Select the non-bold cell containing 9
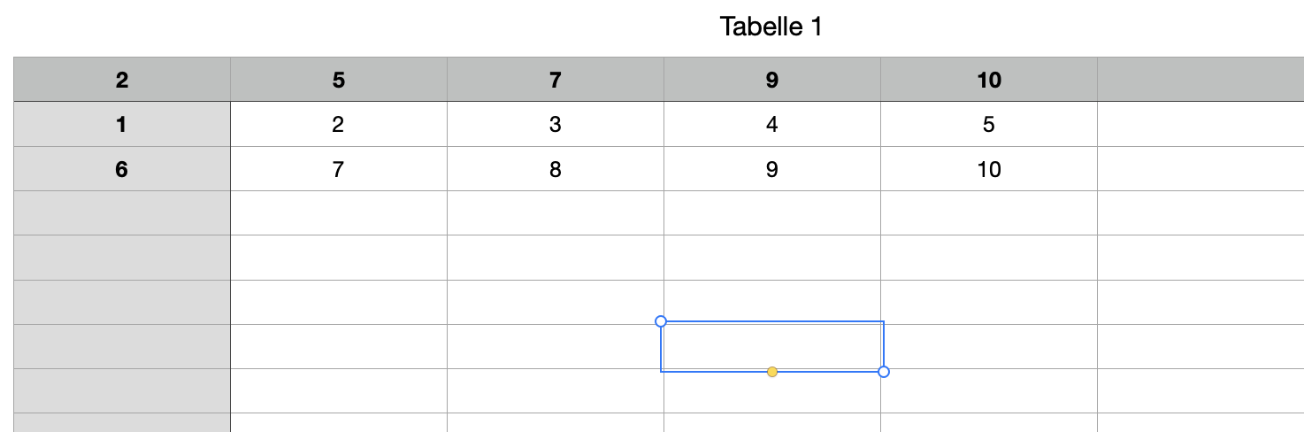1304x432 pixels. coord(772,169)
